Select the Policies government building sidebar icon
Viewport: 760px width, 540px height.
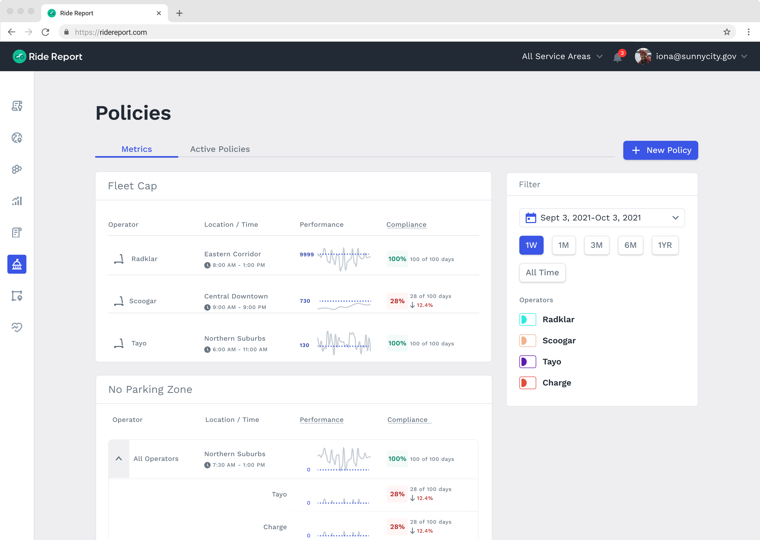[x=17, y=264]
